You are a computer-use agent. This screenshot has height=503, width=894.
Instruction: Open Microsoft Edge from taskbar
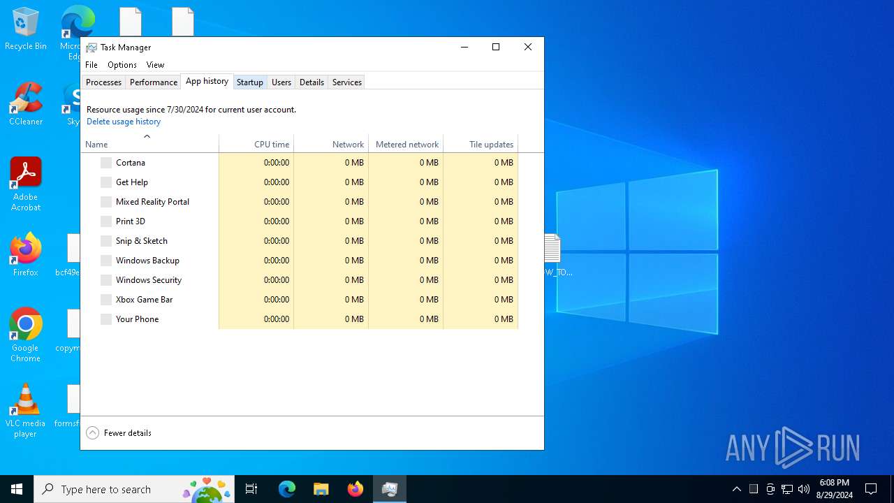pos(287,489)
